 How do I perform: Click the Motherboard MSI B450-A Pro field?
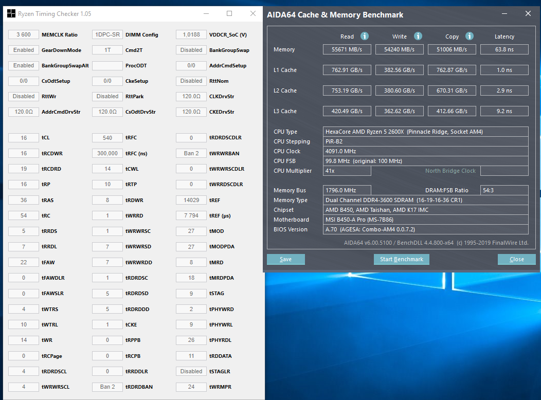pyautogui.click(x=425, y=220)
